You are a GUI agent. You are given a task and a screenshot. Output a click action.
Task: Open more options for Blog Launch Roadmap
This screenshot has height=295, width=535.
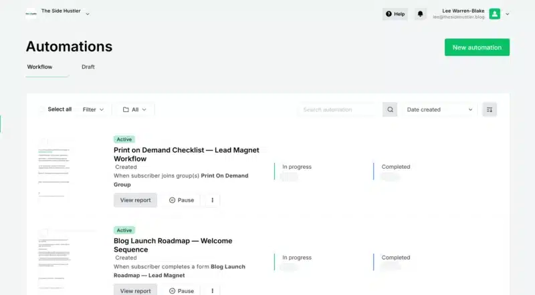click(x=212, y=290)
